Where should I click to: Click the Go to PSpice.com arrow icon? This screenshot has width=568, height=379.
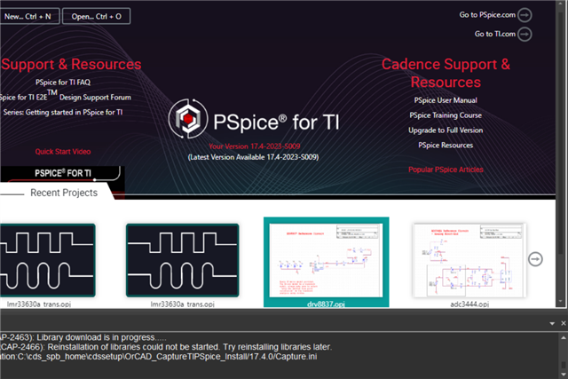click(x=525, y=15)
